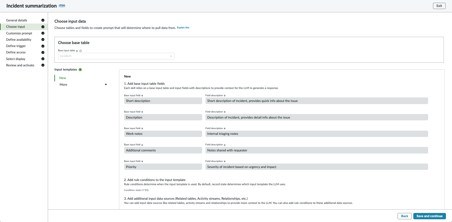Click '2. Add rule conditions' heading
This screenshot has width=452, height=222.
(x=155, y=180)
